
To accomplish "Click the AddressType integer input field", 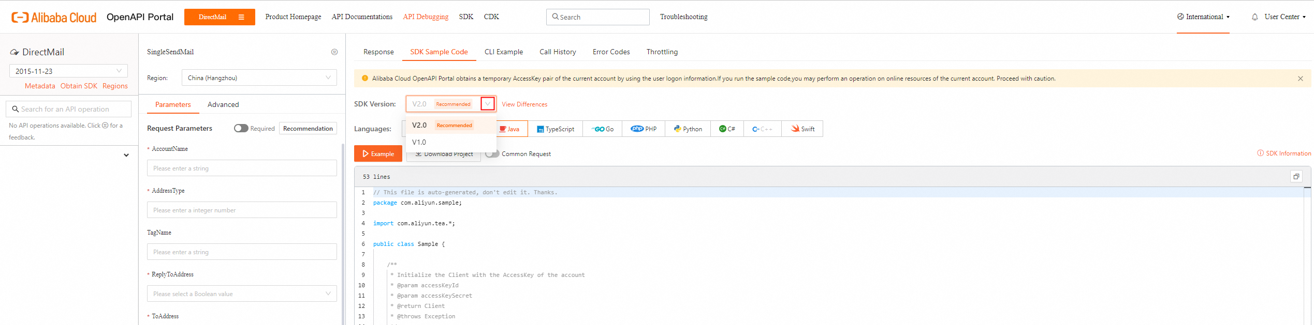I will [x=242, y=210].
